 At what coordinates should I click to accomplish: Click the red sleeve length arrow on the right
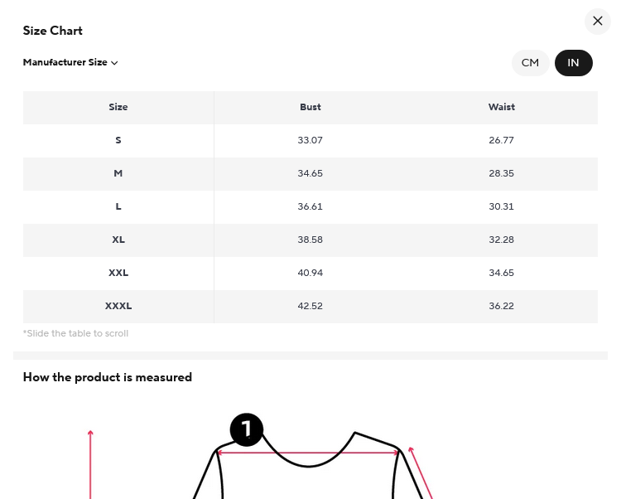click(421, 472)
